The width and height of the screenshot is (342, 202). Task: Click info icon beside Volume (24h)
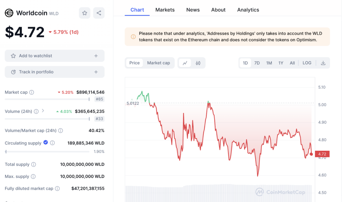click(36, 111)
